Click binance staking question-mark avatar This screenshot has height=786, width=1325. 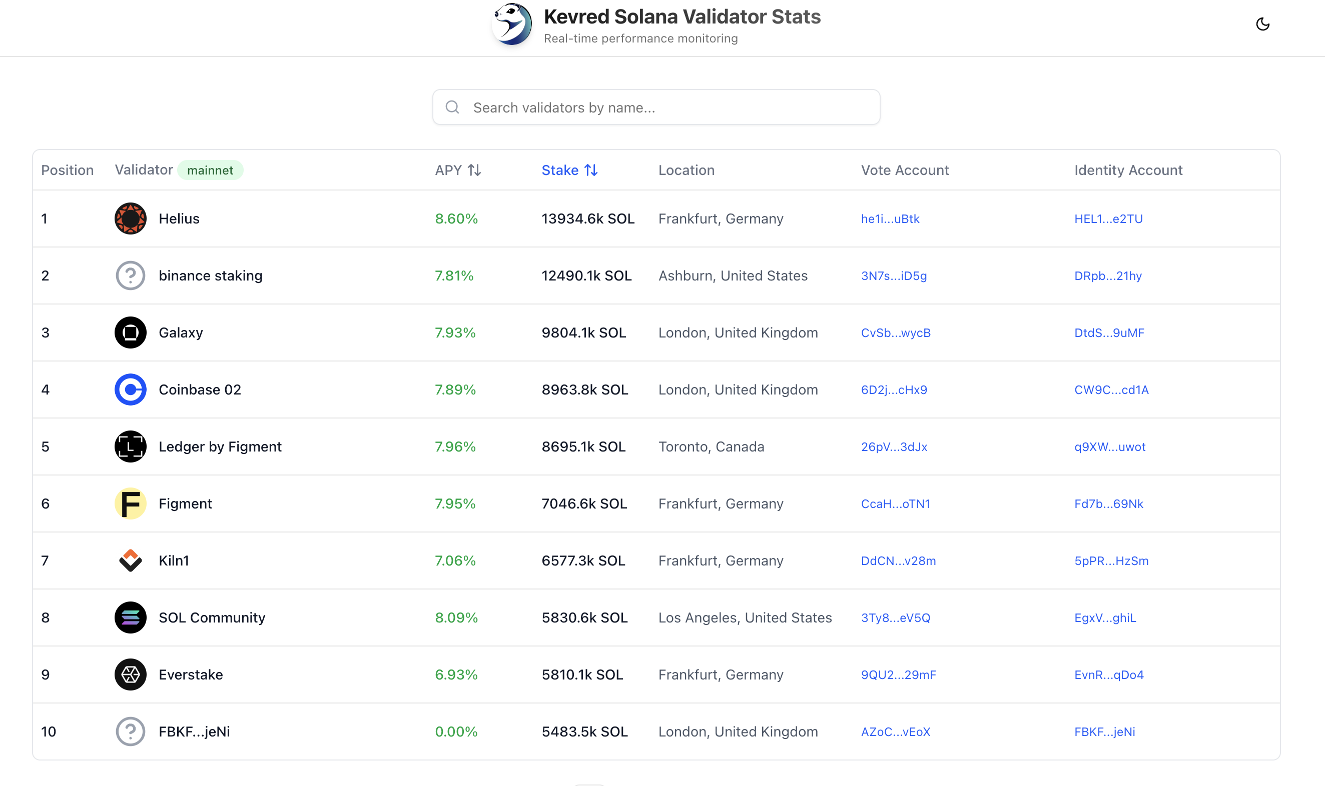(x=131, y=275)
